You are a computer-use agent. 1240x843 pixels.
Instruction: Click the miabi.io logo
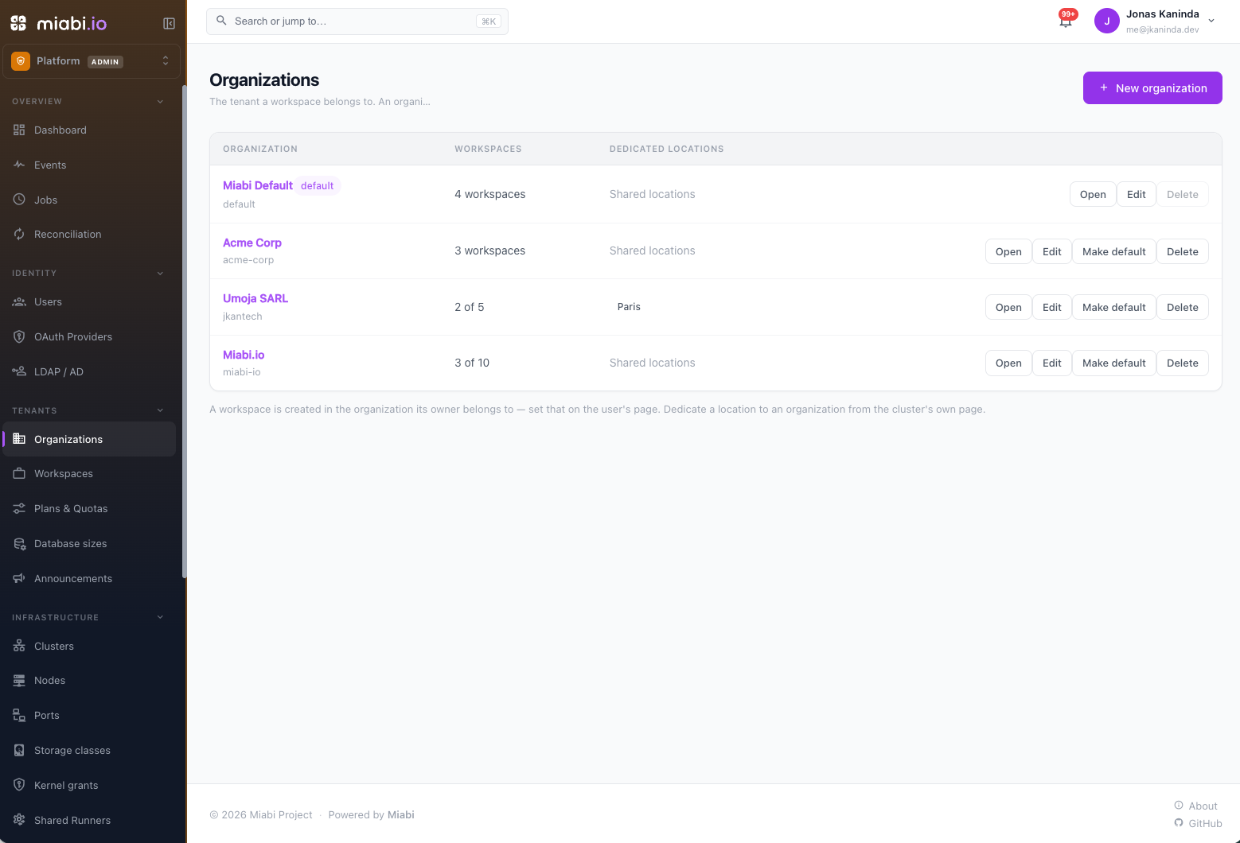(x=58, y=23)
